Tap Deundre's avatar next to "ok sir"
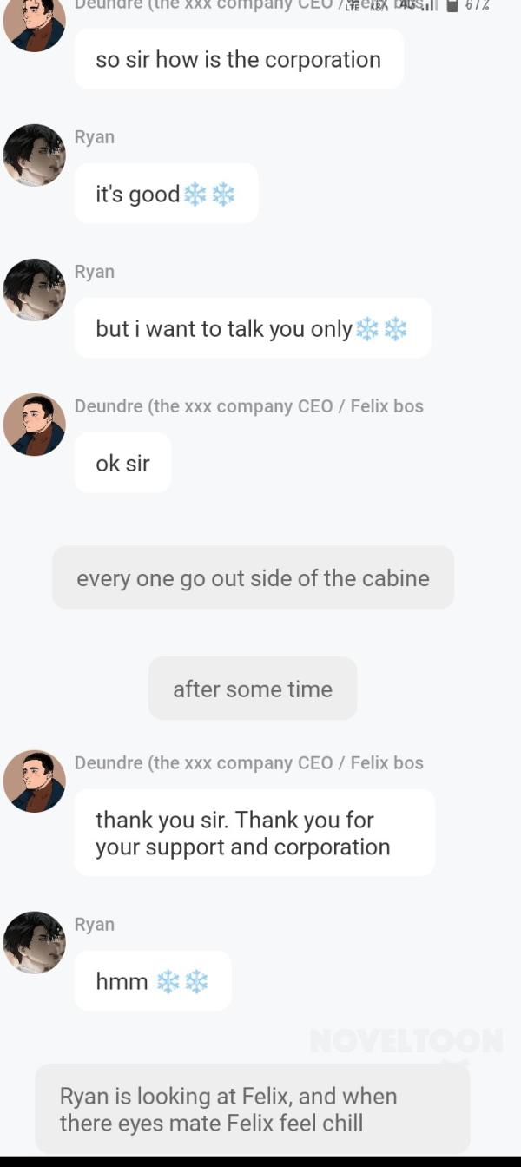Viewport: 521px width, 1167px height. (x=34, y=425)
